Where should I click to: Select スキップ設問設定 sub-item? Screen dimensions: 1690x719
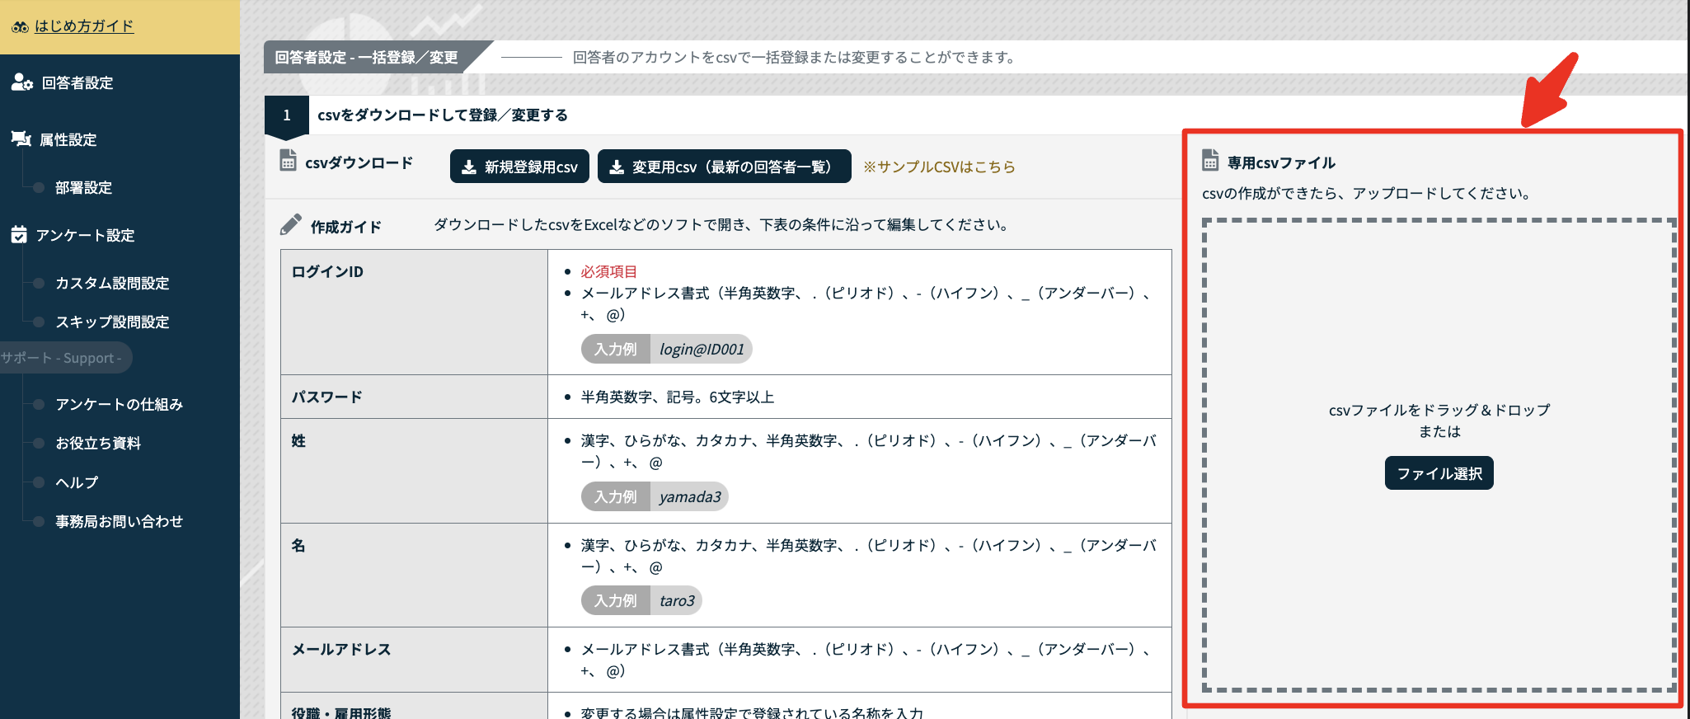[112, 322]
